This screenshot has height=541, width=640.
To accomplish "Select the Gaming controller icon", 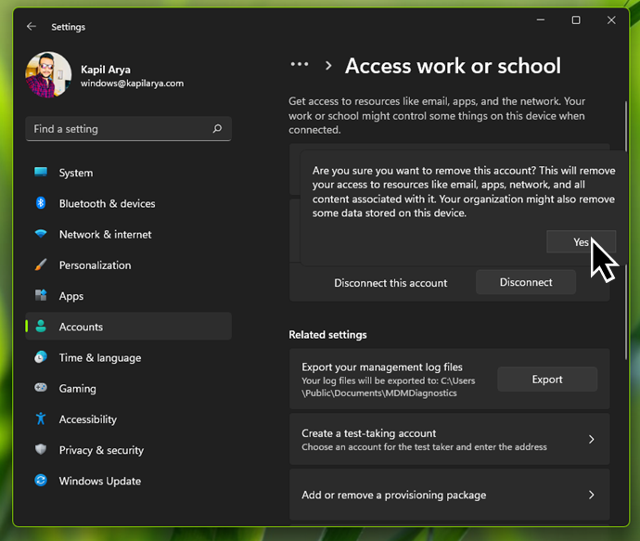I will (x=41, y=388).
